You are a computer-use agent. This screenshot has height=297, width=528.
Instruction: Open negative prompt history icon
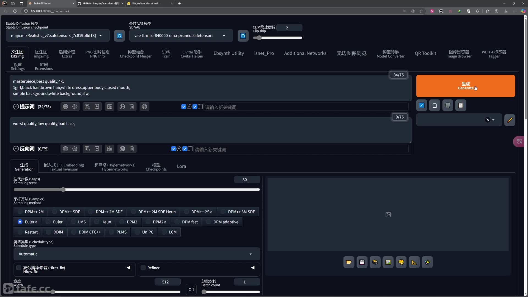point(87,149)
